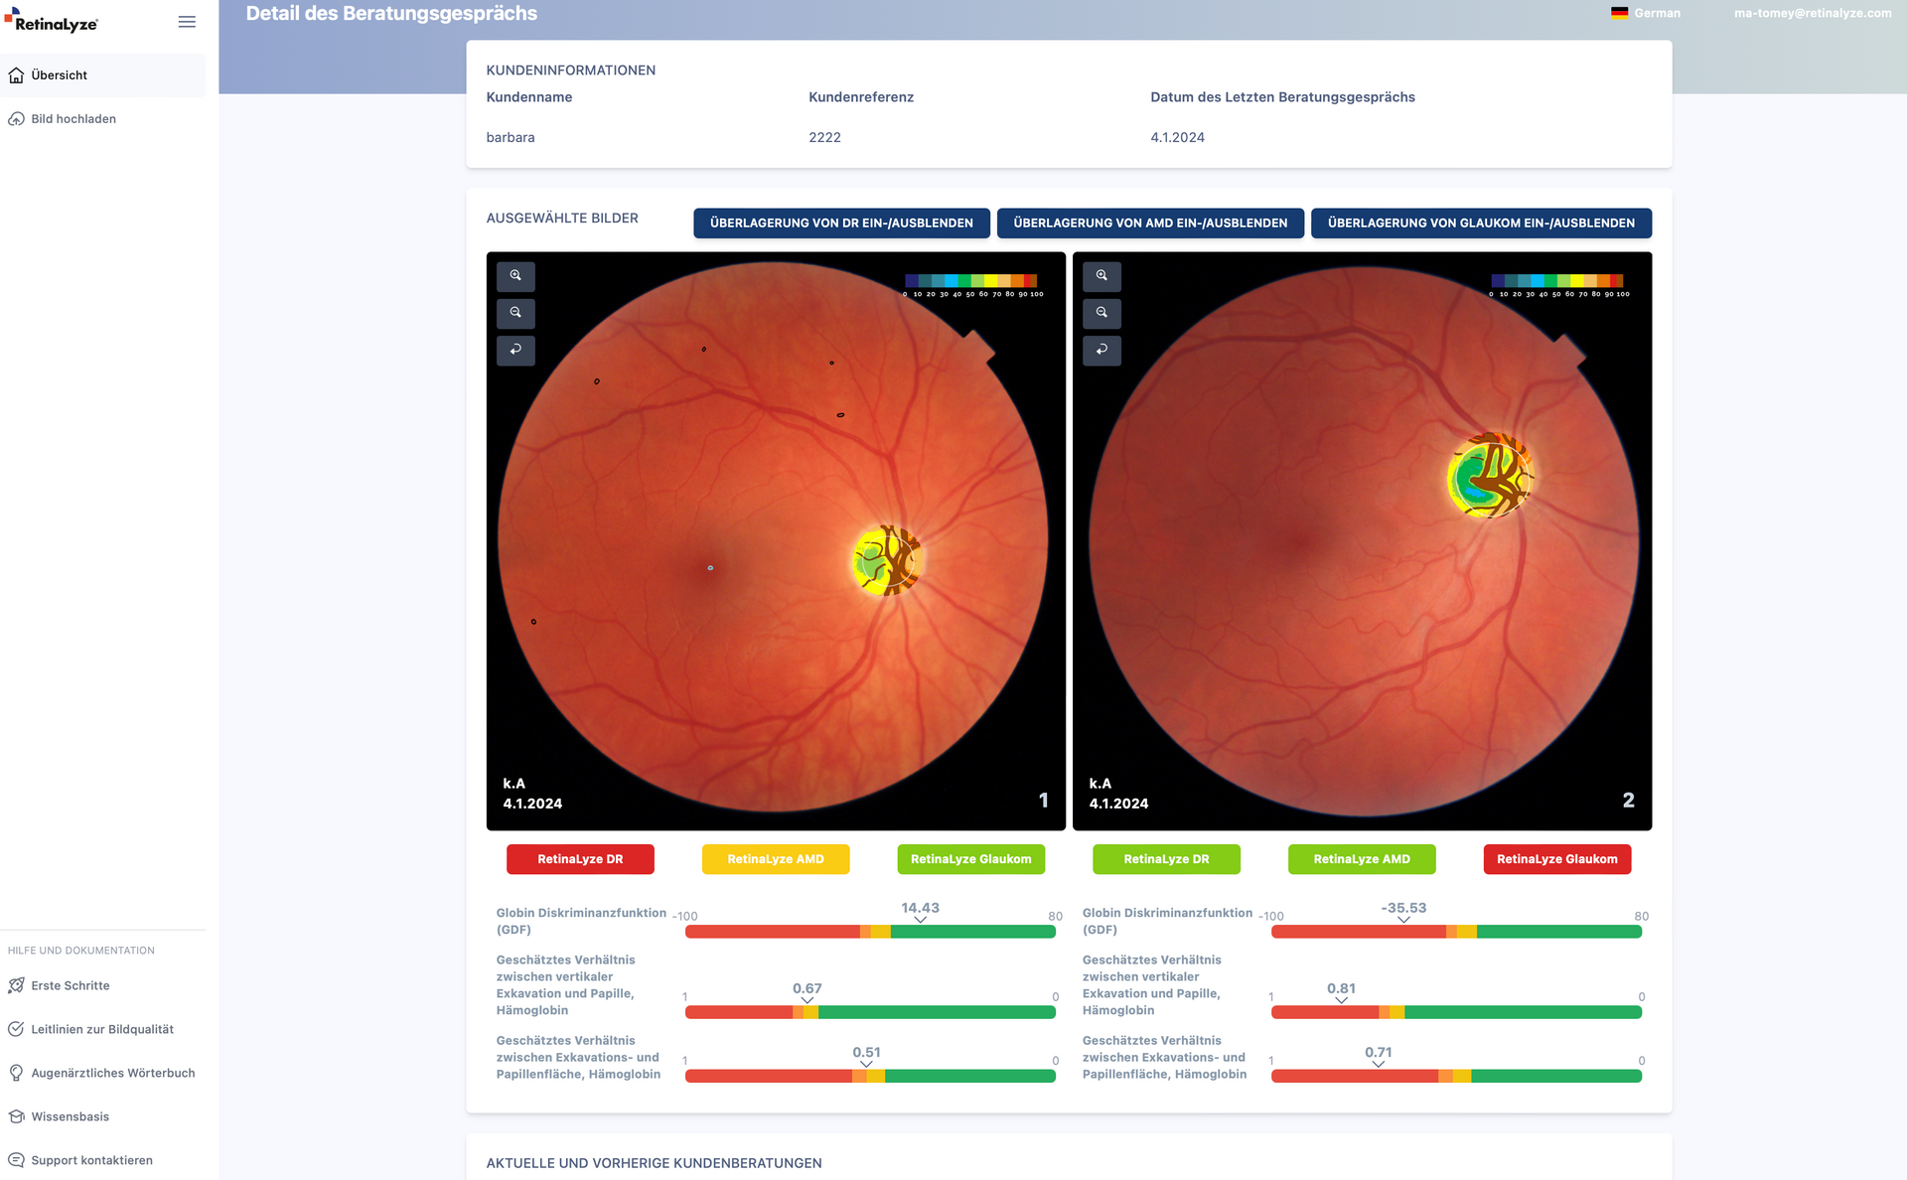This screenshot has width=1907, height=1180.
Task: Click the Kundenreferenz value '2222'
Action: (824, 138)
